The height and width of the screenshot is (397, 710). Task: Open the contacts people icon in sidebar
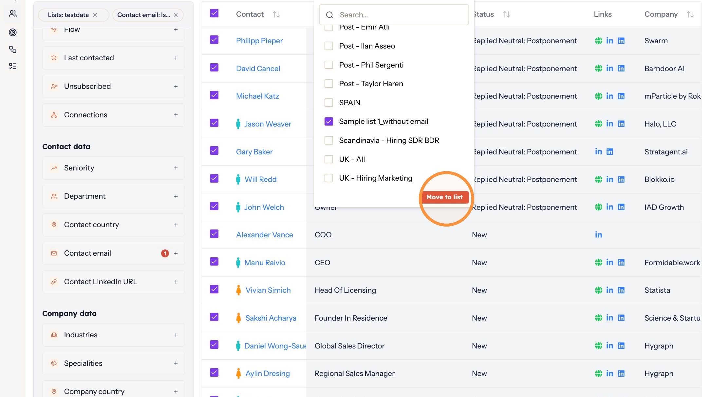[x=13, y=14]
